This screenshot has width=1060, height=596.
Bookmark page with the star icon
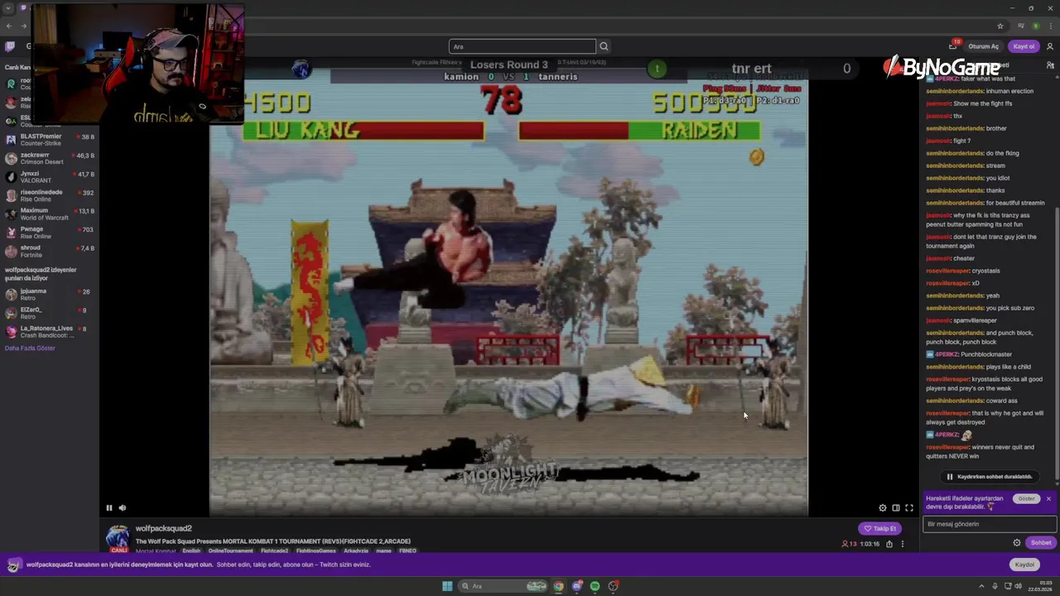(x=1000, y=26)
